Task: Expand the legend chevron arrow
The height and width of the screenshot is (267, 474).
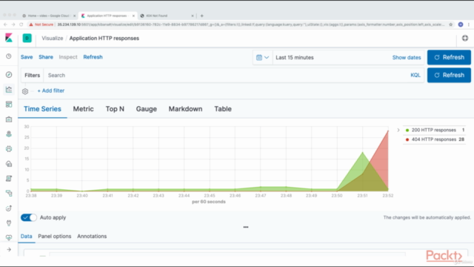Action: (398, 130)
